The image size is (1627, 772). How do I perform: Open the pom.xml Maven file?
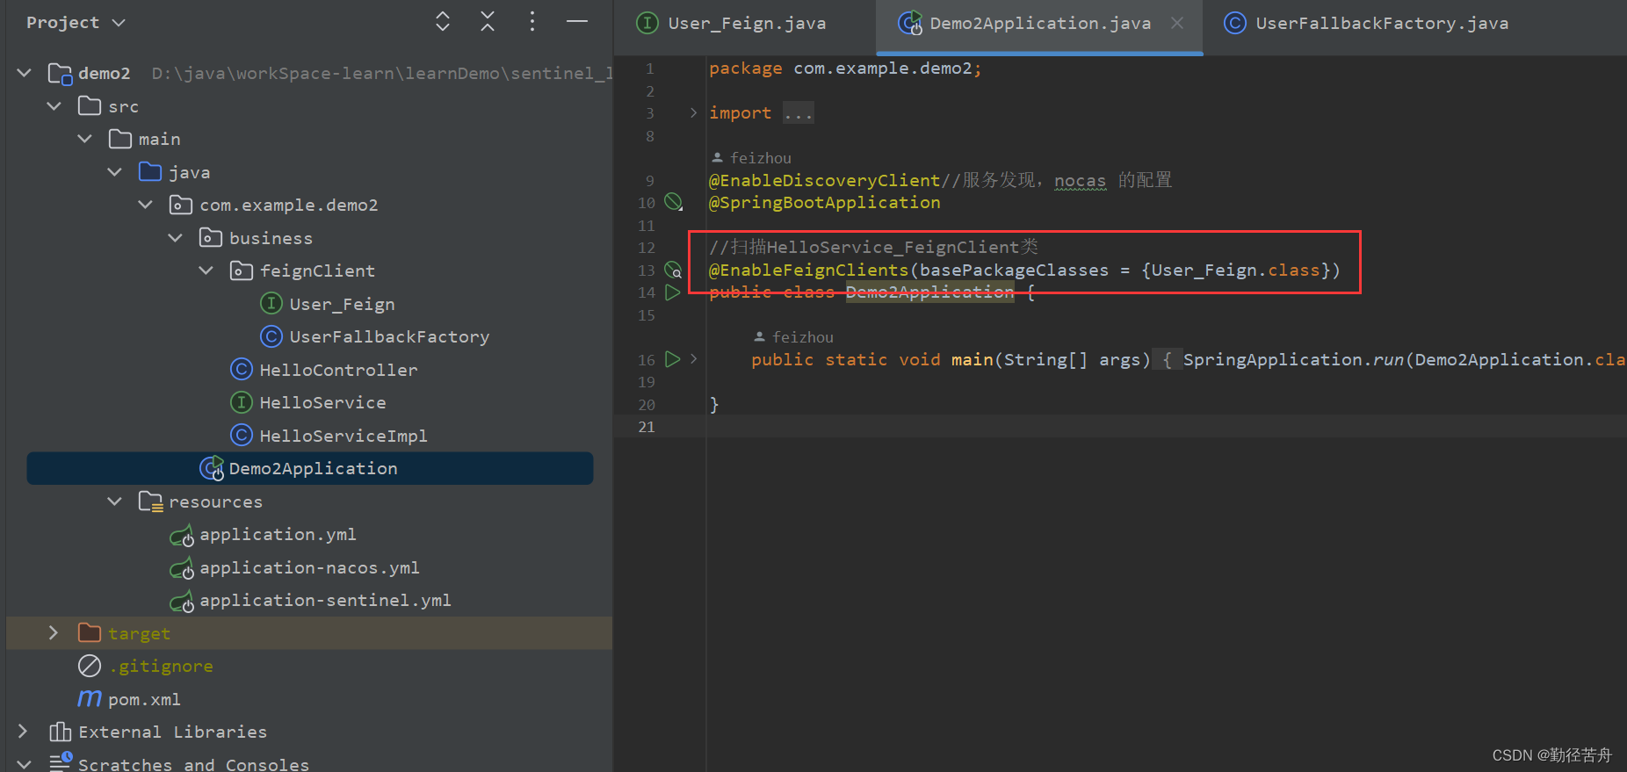point(144,699)
